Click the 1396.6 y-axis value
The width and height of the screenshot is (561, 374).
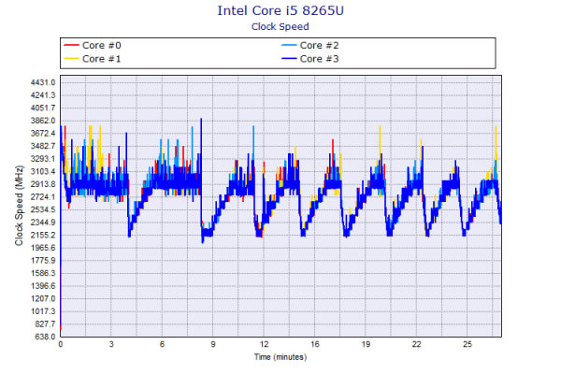(43, 286)
